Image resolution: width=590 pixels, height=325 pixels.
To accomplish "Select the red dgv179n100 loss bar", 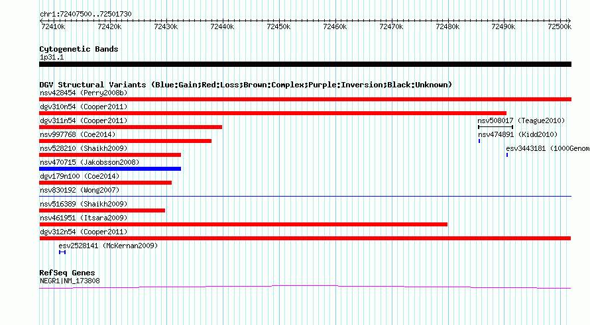I will [105, 183].
